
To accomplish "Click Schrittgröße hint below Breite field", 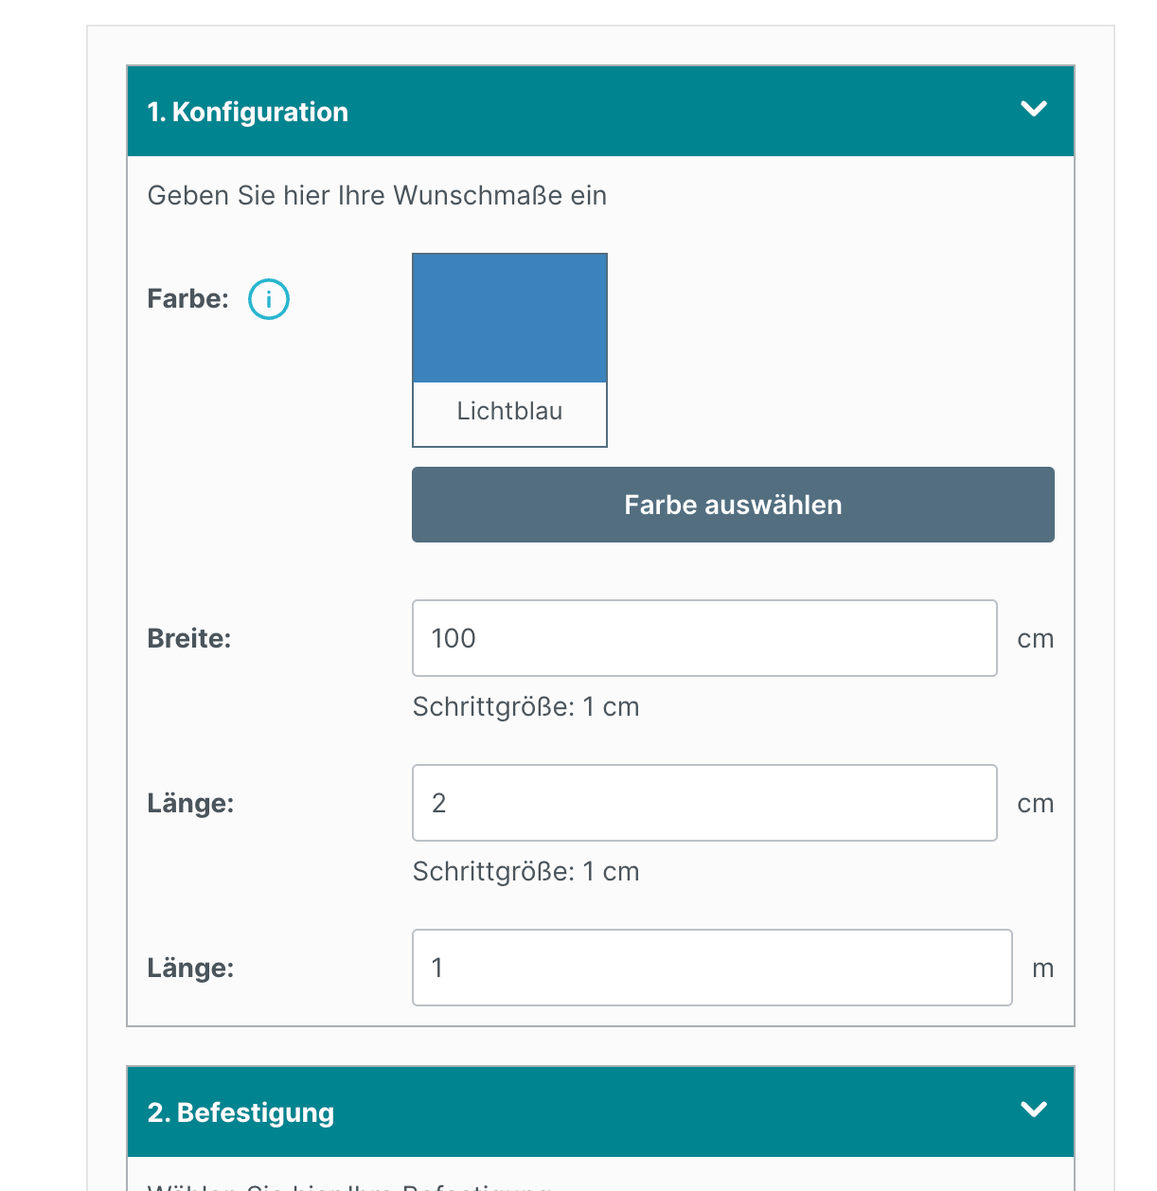I will [525, 707].
